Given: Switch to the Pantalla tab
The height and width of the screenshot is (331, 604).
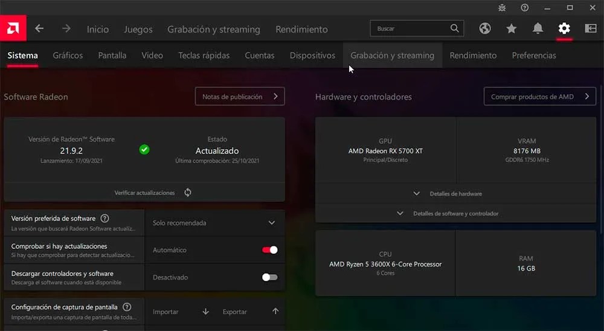Looking at the screenshot, I should (112, 55).
